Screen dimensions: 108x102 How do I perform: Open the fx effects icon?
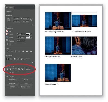pyautogui.click(x=10, y=44)
